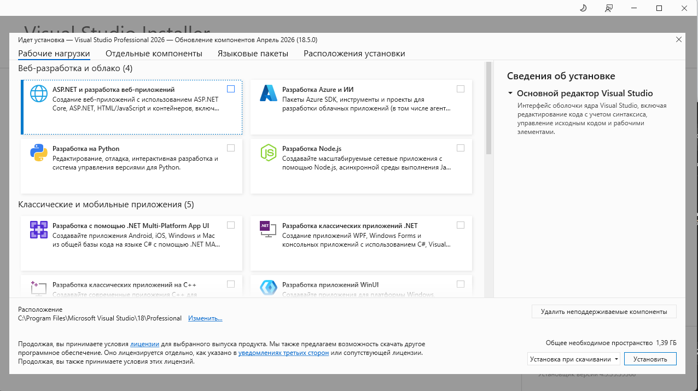Select the Разработка Azure и ИИ card

pyautogui.click(x=361, y=107)
